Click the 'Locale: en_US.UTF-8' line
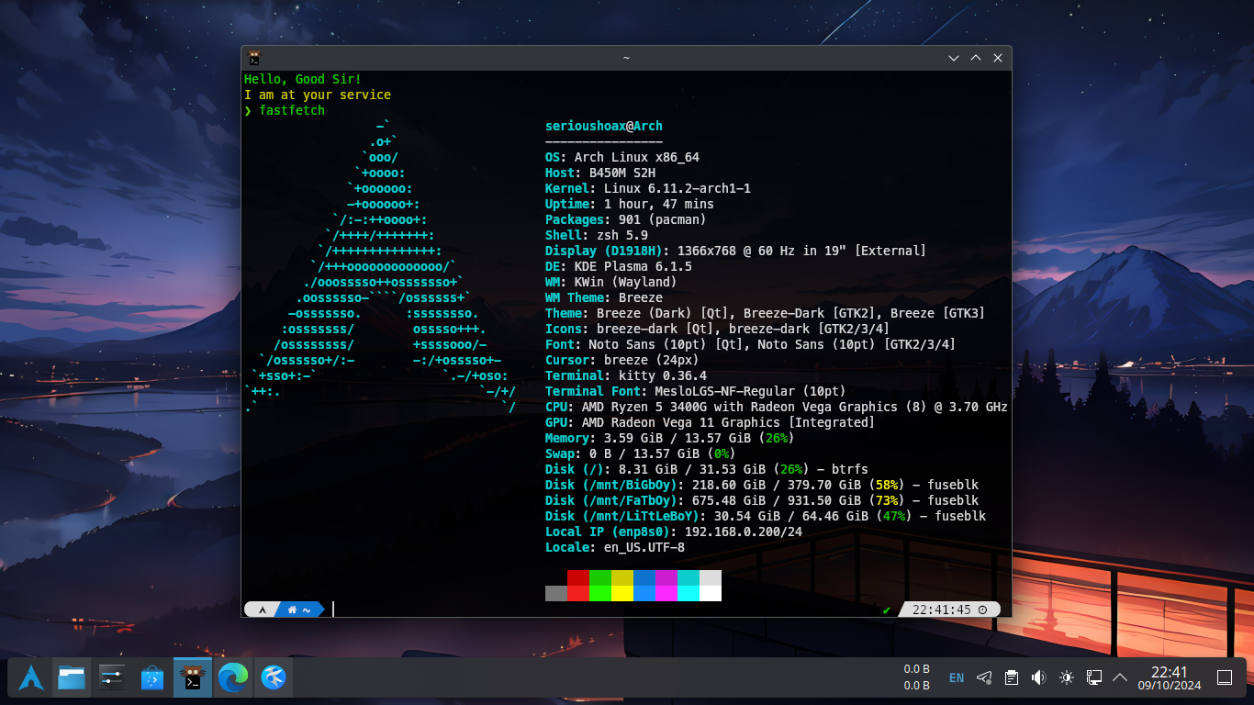This screenshot has width=1254, height=705. tap(615, 547)
